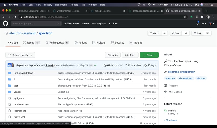Go back to previous page
This screenshot has width=217, height=128.
click(x=4, y=17)
